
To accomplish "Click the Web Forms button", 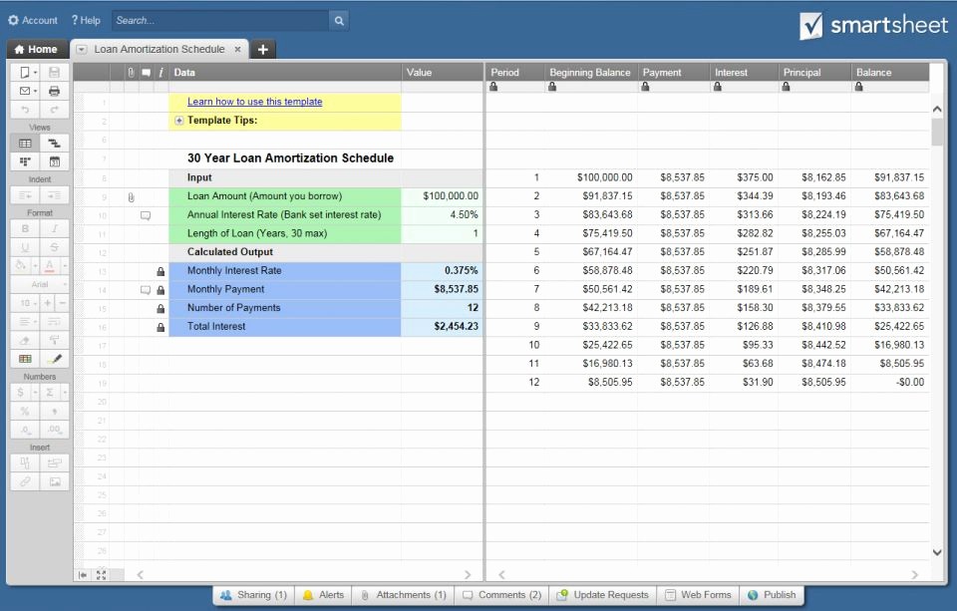I will [698, 595].
